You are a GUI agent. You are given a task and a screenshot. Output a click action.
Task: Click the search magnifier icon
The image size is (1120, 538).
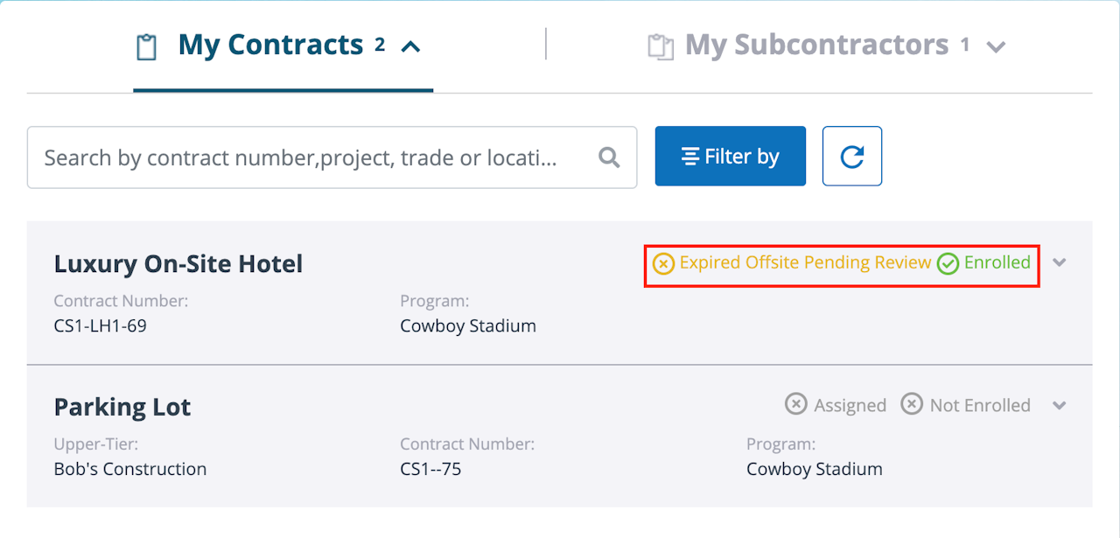609,157
